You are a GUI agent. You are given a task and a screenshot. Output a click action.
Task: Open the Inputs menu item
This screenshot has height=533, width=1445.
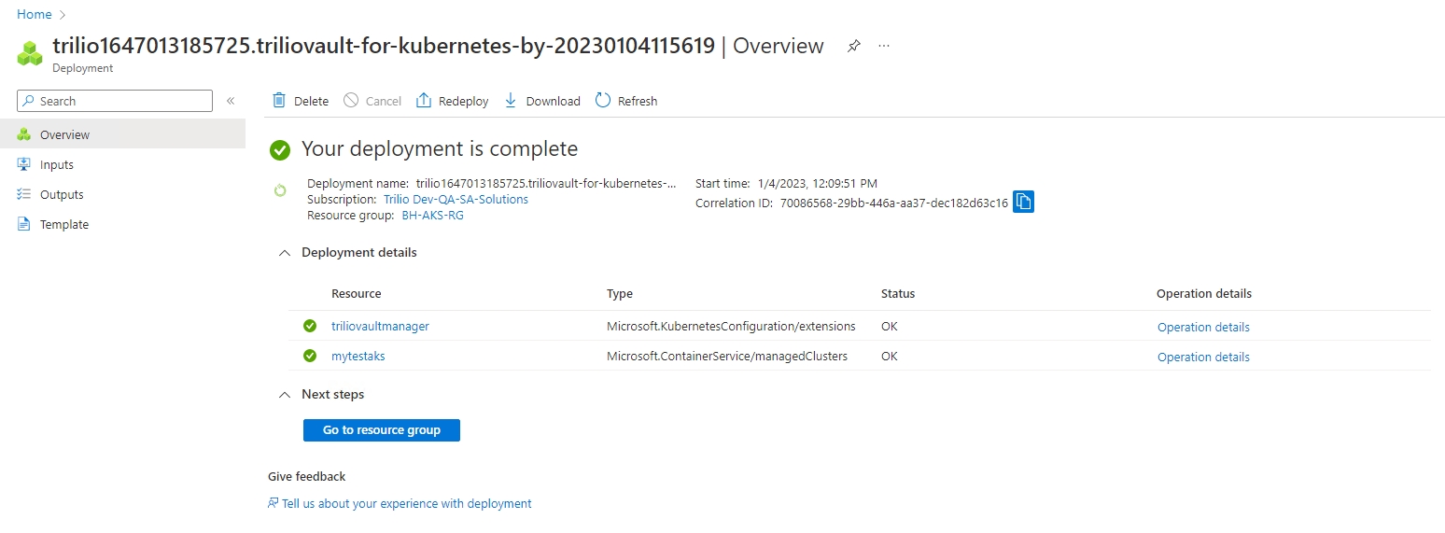coord(56,164)
